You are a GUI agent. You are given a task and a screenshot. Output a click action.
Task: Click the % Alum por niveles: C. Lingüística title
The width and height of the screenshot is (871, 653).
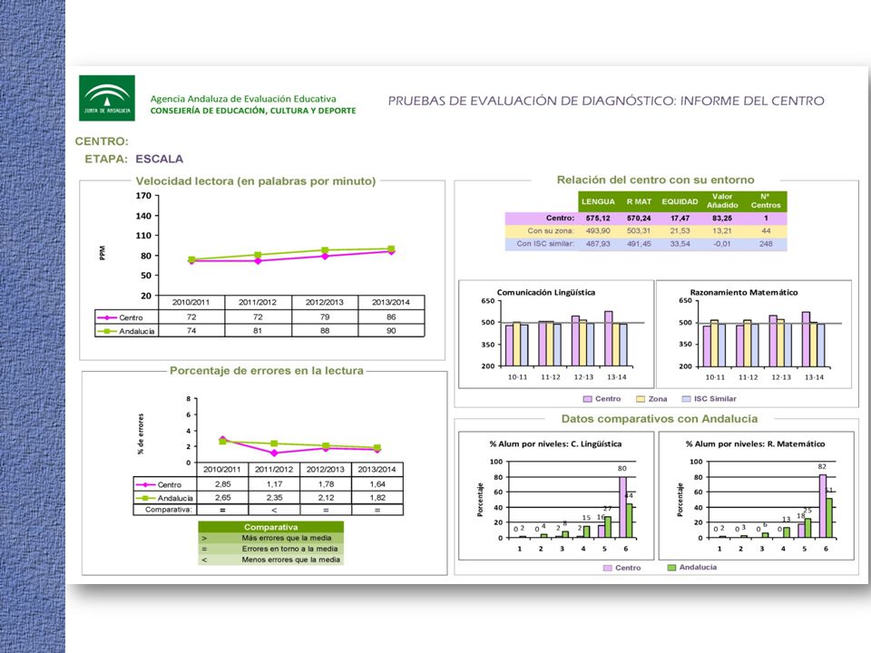(555, 444)
